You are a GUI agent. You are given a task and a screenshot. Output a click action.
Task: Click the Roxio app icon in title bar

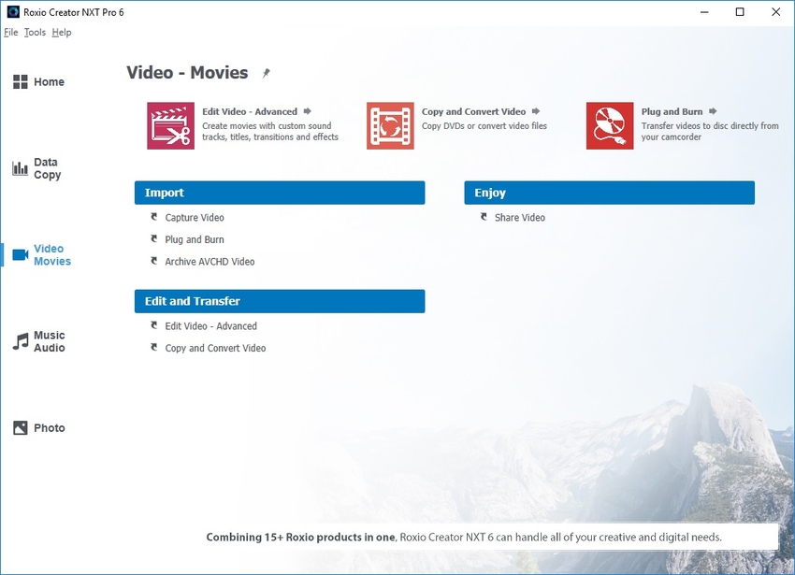click(x=13, y=11)
